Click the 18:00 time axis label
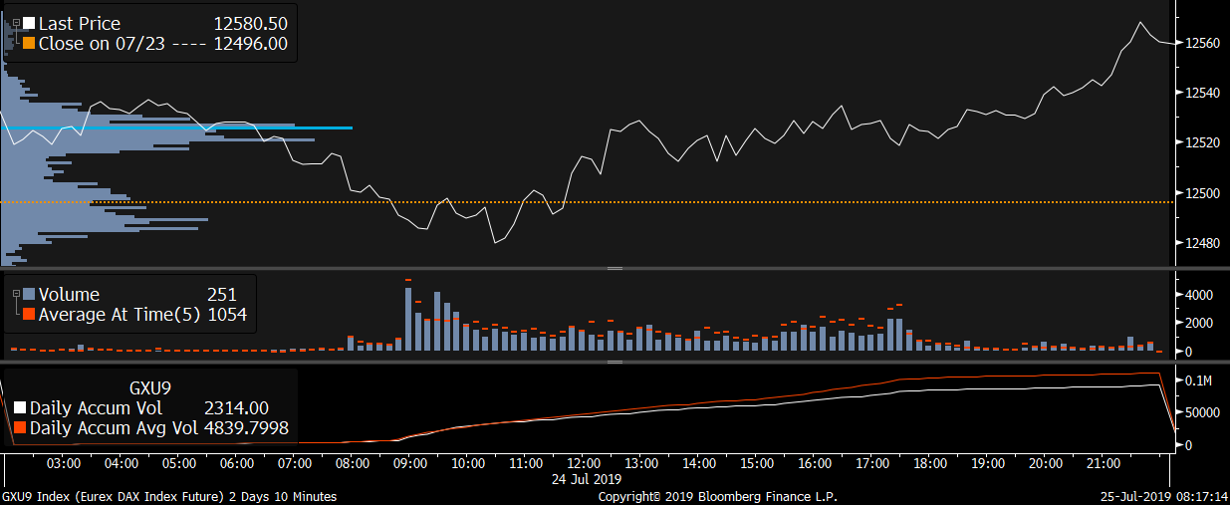Screen dimensions: 1230x505 [x=930, y=463]
